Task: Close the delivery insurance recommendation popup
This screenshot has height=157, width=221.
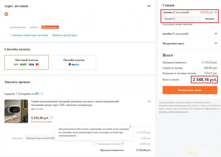Action: pyautogui.click(x=130, y=127)
